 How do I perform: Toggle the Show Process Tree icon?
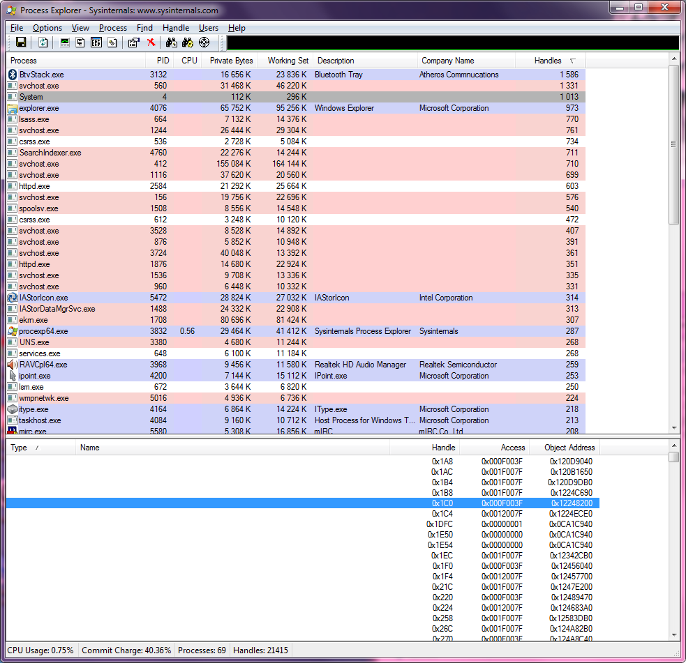tap(80, 43)
